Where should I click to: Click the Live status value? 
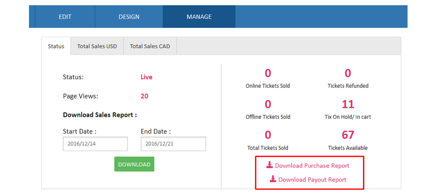point(146,77)
